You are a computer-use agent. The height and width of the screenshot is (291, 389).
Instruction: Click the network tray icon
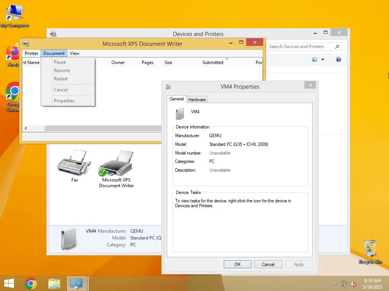click(344, 283)
